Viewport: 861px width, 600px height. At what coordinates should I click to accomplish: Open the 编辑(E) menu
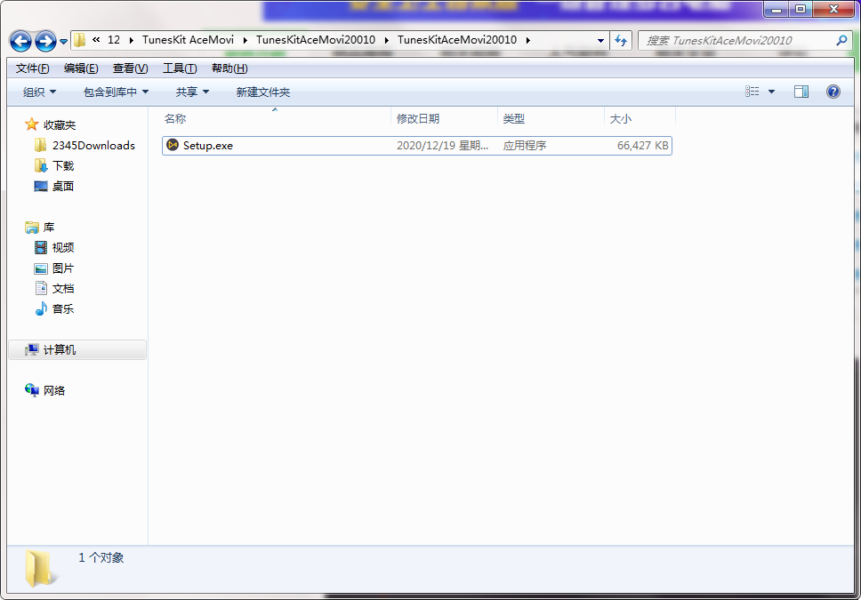pos(81,68)
